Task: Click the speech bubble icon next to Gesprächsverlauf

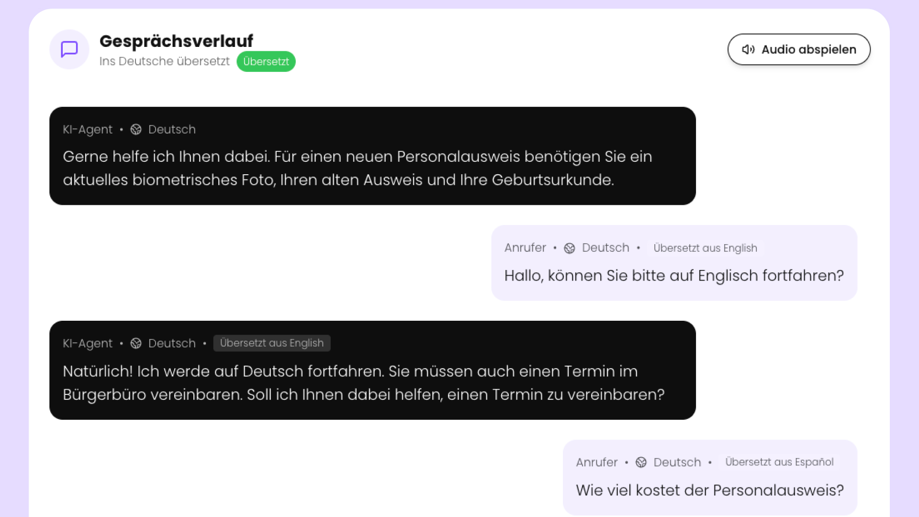Action: tap(69, 49)
